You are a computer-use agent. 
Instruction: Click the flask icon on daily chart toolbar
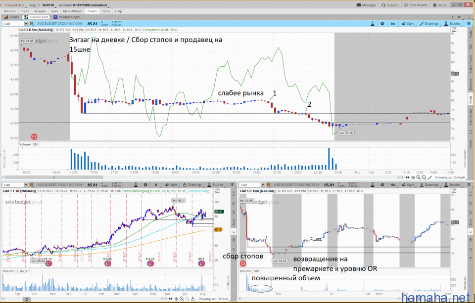point(136,185)
